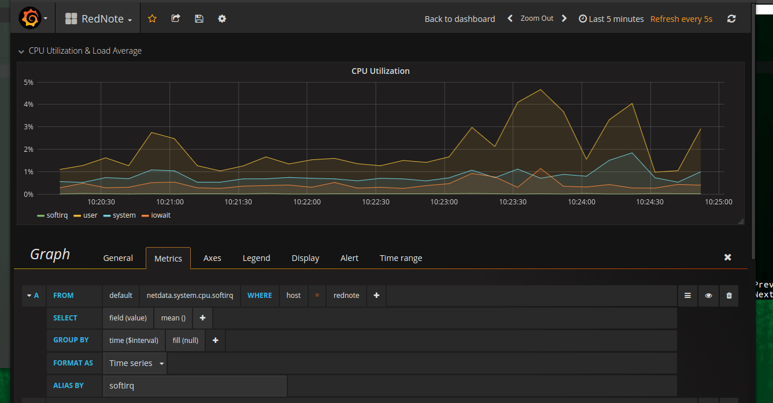Star the RedNote dashboard
The image size is (773, 403).
point(152,18)
